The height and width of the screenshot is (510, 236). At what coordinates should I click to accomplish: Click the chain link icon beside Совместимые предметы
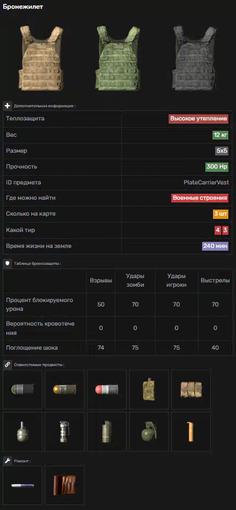coord(8,364)
